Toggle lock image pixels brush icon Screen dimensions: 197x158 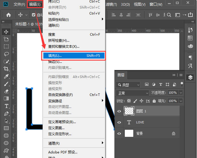pyautogui.click(x=135, y=101)
